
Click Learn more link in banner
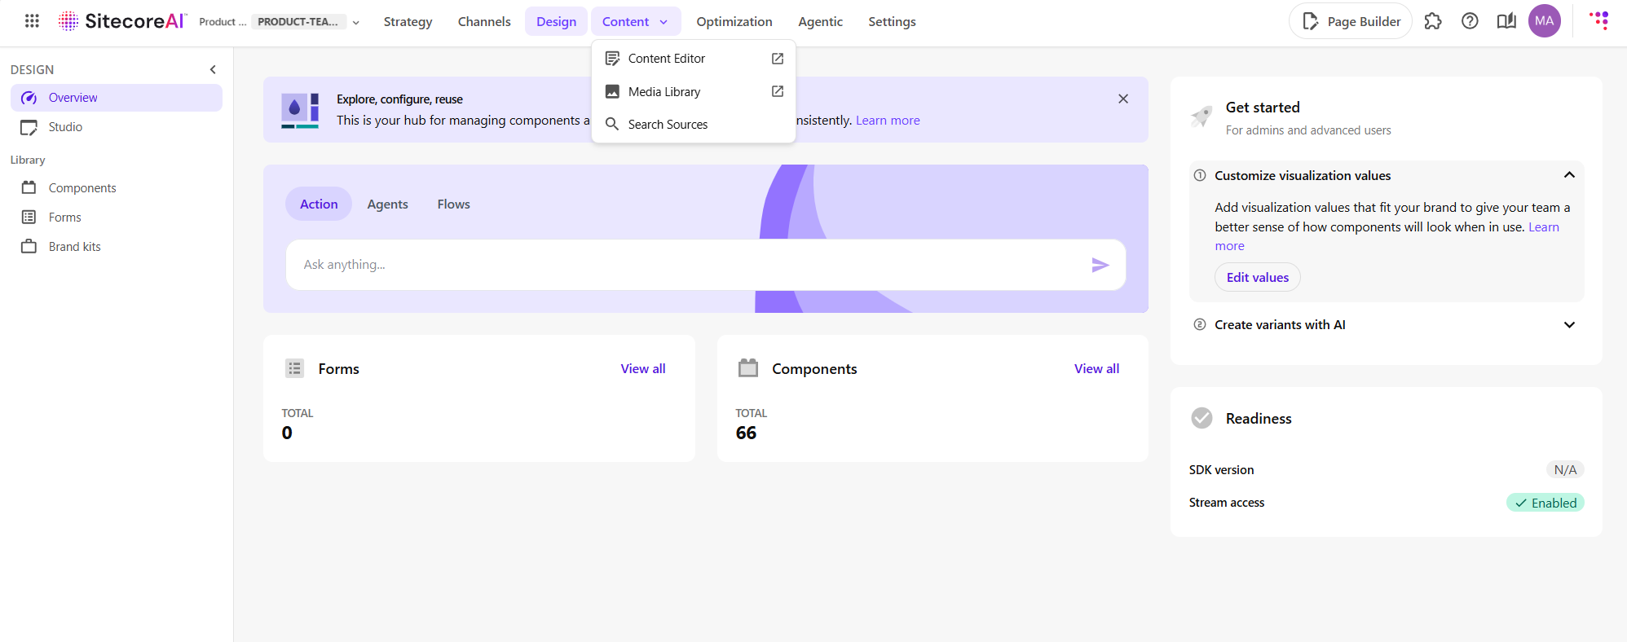[x=888, y=121]
